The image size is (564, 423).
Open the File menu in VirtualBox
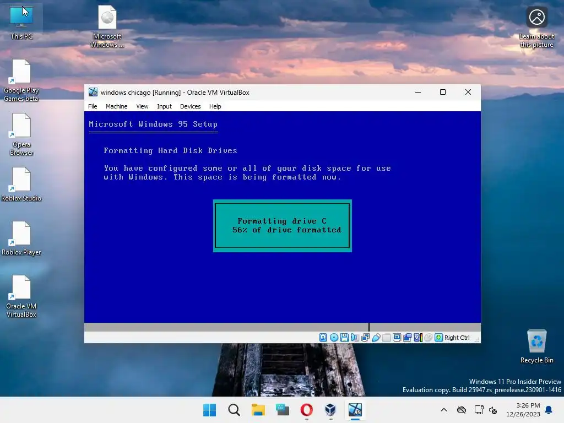[93, 106]
